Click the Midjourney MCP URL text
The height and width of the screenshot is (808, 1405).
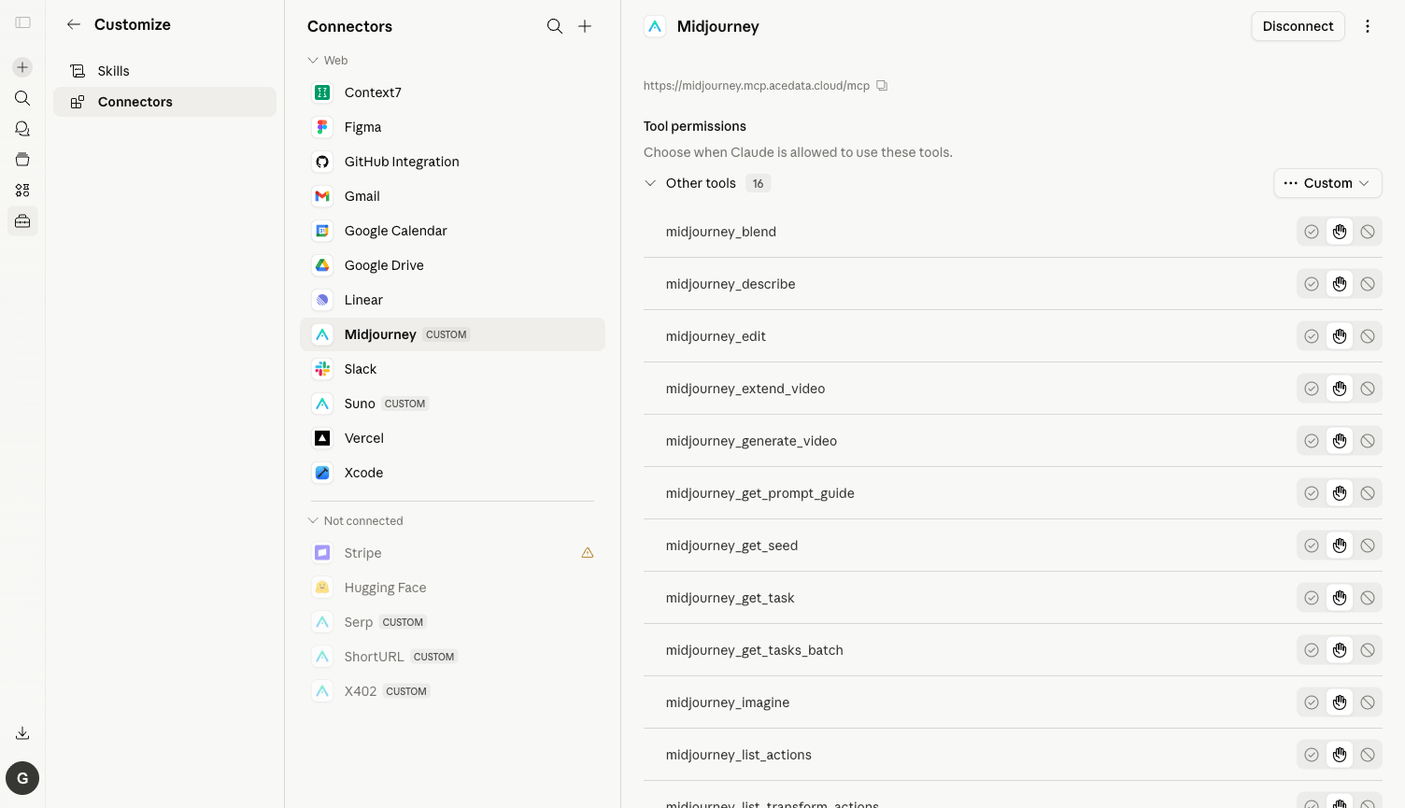pyautogui.click(x=757, y=86)
